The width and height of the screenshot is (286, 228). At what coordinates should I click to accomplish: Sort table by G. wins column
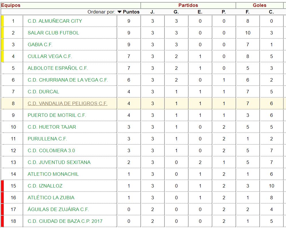coord(176,12)
